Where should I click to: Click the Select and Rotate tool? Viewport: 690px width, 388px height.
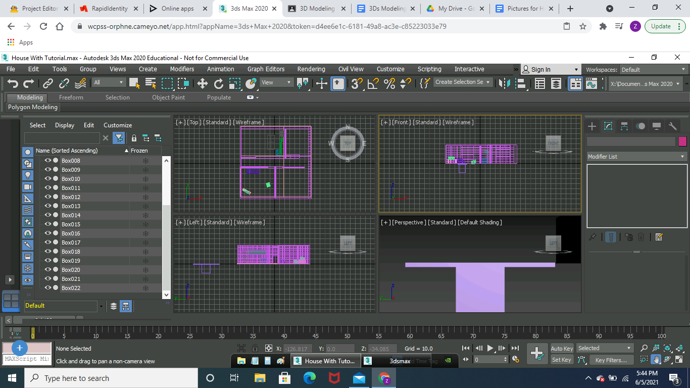[218, 84]
